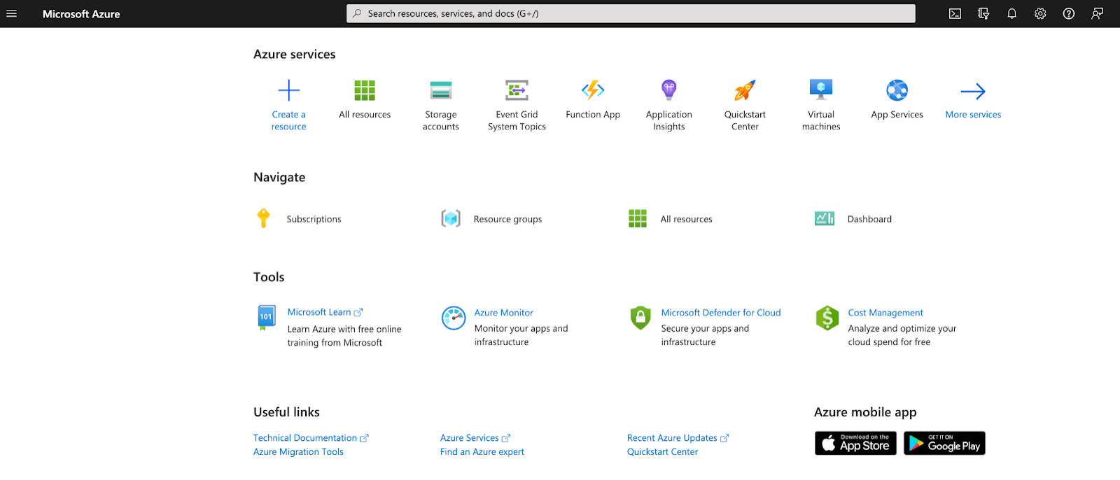This screenshot has height=480, width=1120.
Task: Click the Dashboard label under Navigate
Action: tap(869, 219)
